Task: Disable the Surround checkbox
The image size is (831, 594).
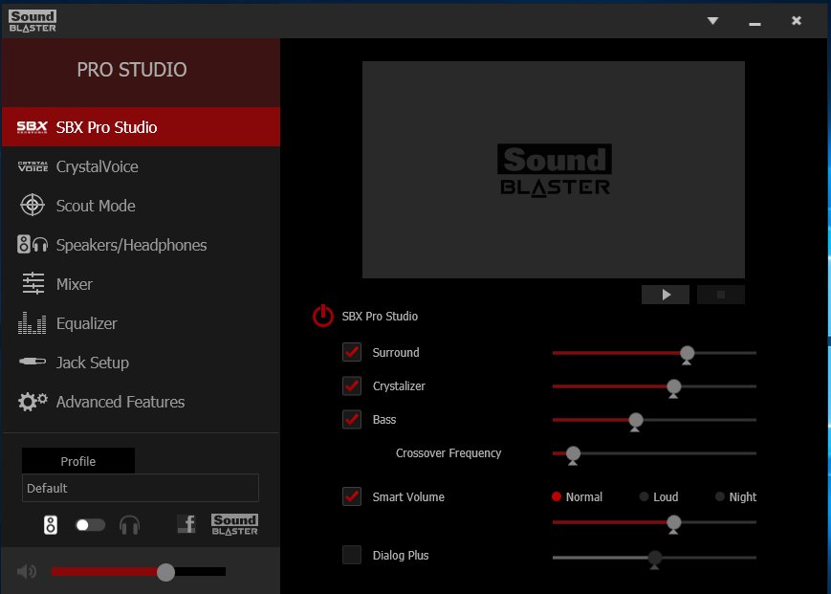Action: tap(352, 352)
